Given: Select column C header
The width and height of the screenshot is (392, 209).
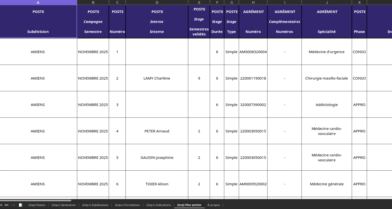Looking at the screenshot, I should coord(117,2).
